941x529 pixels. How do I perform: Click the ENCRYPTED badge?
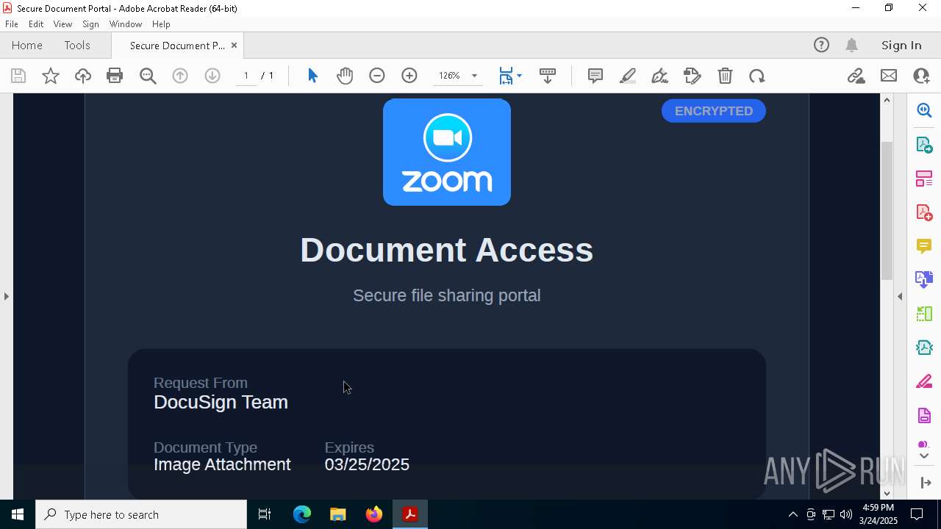pos(713,111)
